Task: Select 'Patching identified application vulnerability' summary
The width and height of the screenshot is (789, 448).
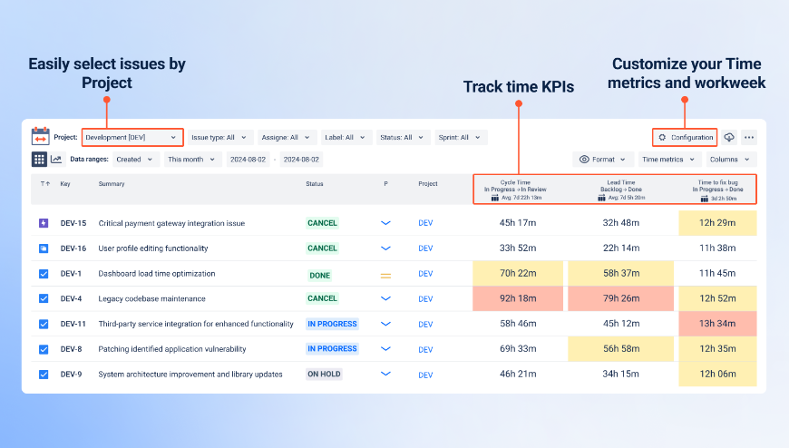Action: [x=172, y=349]
